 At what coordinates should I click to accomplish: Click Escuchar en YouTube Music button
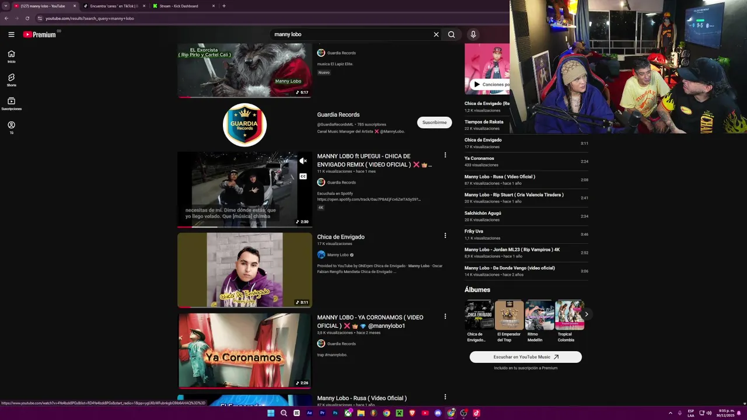(526, 357)
